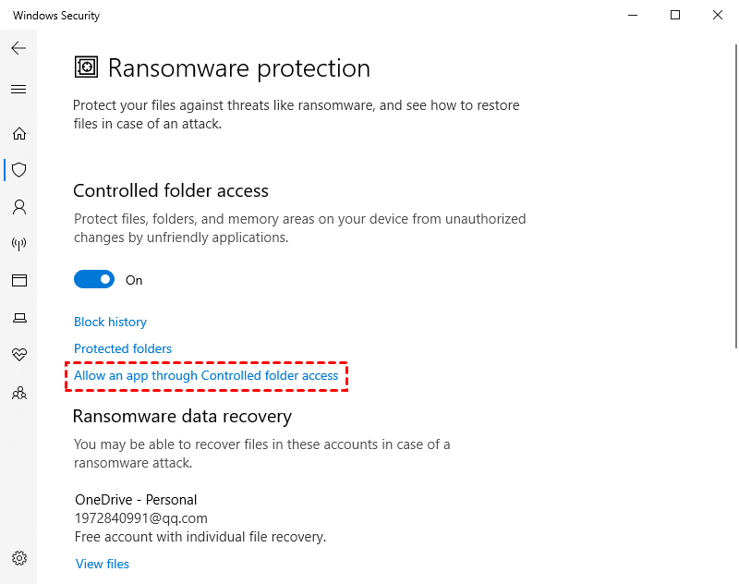Click the Windows Security title bar text
This screenshot has height=584, width=739.
coord(55,15)
